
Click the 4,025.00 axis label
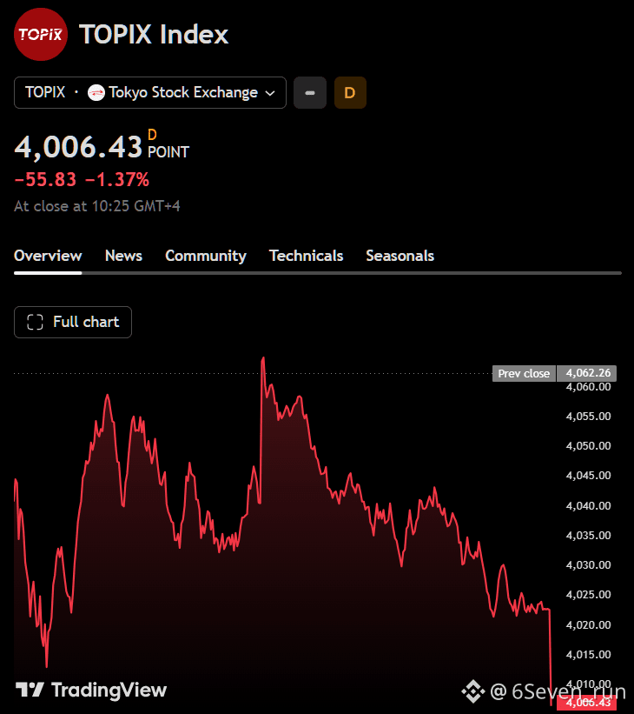point(588,594)
